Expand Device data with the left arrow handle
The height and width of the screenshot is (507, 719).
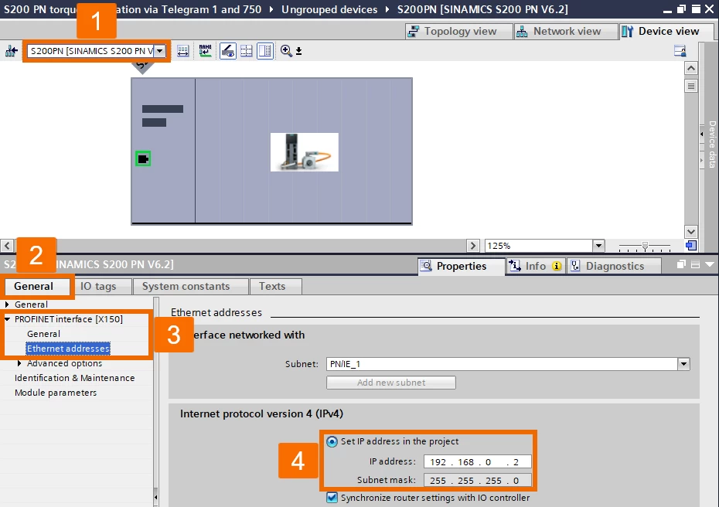pyautogui.click(x=701, y=134)
